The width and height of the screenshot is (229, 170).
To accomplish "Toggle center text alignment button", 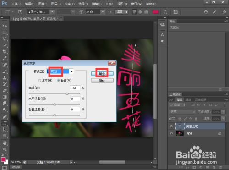I will tap(140, 12).
